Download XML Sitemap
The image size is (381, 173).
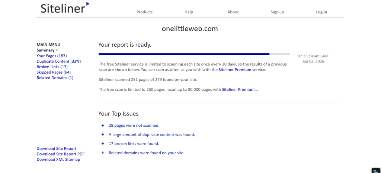(58, 160)
